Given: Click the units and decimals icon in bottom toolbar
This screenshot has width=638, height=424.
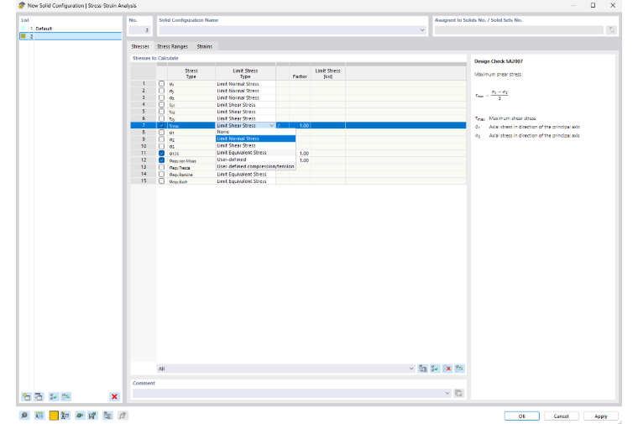Looking at the screenshot, I should pyautogui.click(x=39, y=416).
